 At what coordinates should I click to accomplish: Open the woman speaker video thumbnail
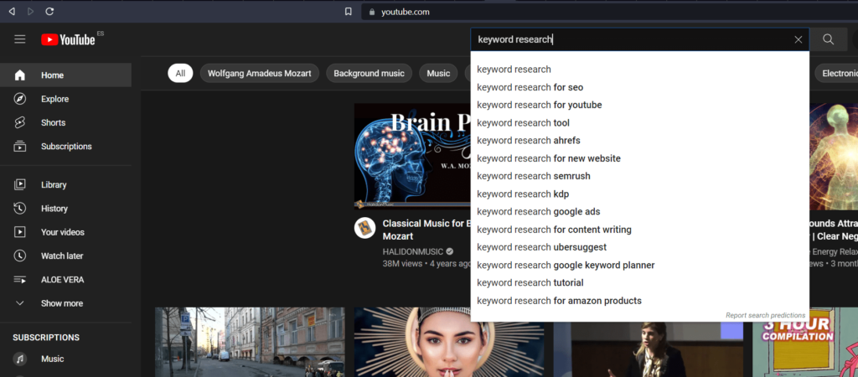tap(649, 349)
